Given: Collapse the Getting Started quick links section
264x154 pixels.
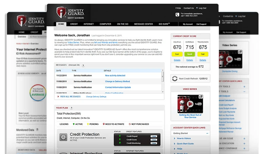Looking at the screenshot, I should (207, 133).
